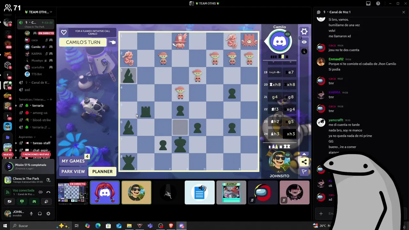Click the resign flag icon
Screen dimensions: 409x230
point(304,172)
